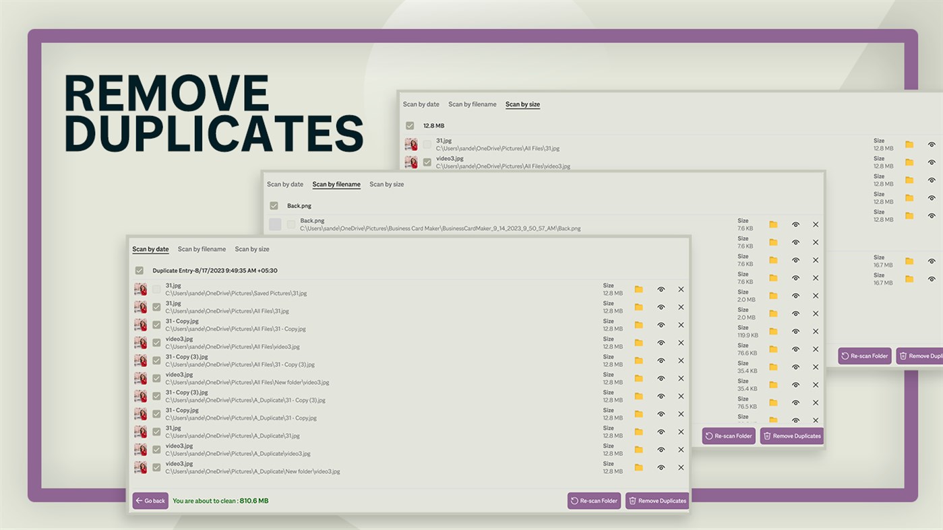Screen dimensions: 943x530
Task: Preview the 31.jpg file in Scan by size window
Action: 931,144
